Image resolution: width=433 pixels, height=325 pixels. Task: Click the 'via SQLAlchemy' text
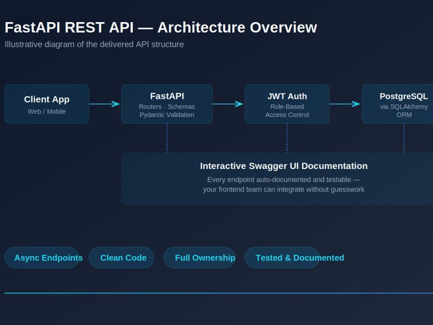pos(404,107)
